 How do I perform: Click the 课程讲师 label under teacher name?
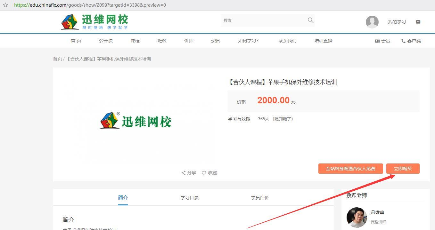[x=378, y=222]
